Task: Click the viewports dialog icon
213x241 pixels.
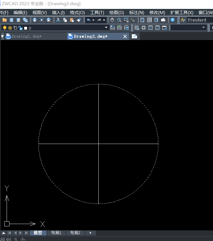Action: point(137,28)
